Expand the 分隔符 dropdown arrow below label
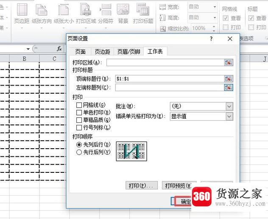Viewport: 268px width, 219px height. (106, 28)
